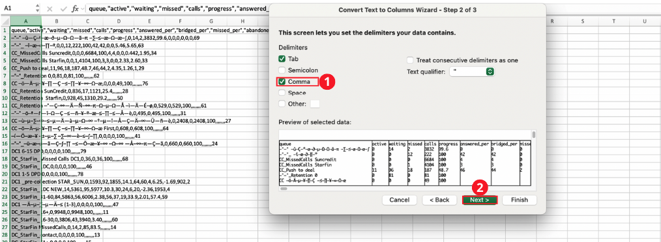661x242 pixels.
Task: Click cell A1 containing queue header text
Action: 25,31
